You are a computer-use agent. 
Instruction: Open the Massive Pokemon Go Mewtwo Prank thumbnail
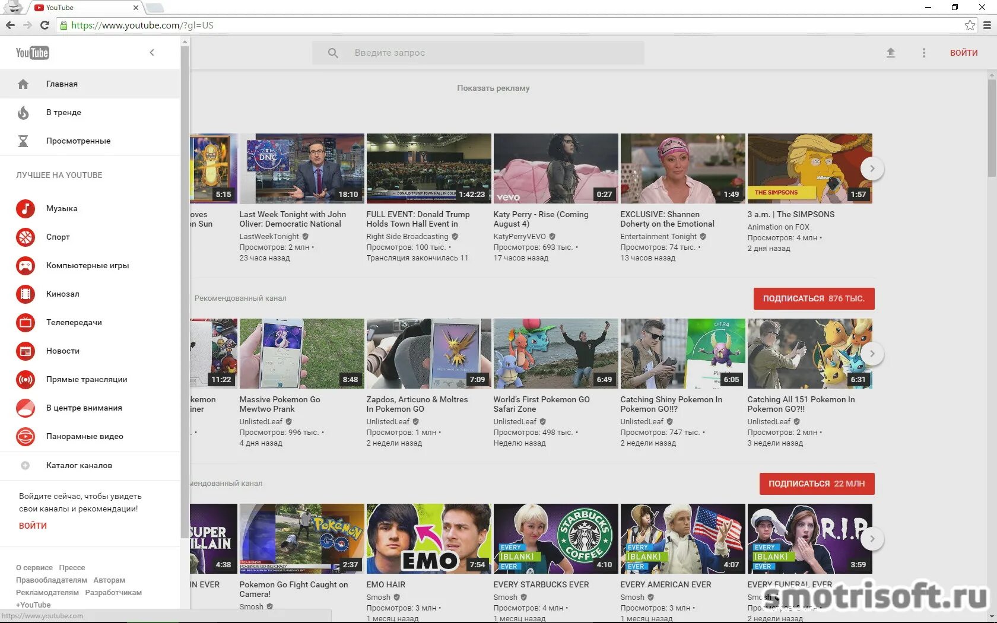pyautogui.click(x=302, y=354)
